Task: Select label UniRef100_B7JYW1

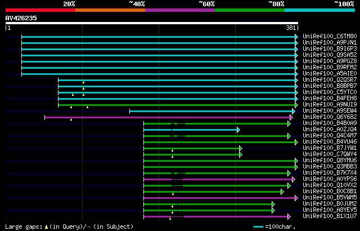Action: click(x=330, y=148)
